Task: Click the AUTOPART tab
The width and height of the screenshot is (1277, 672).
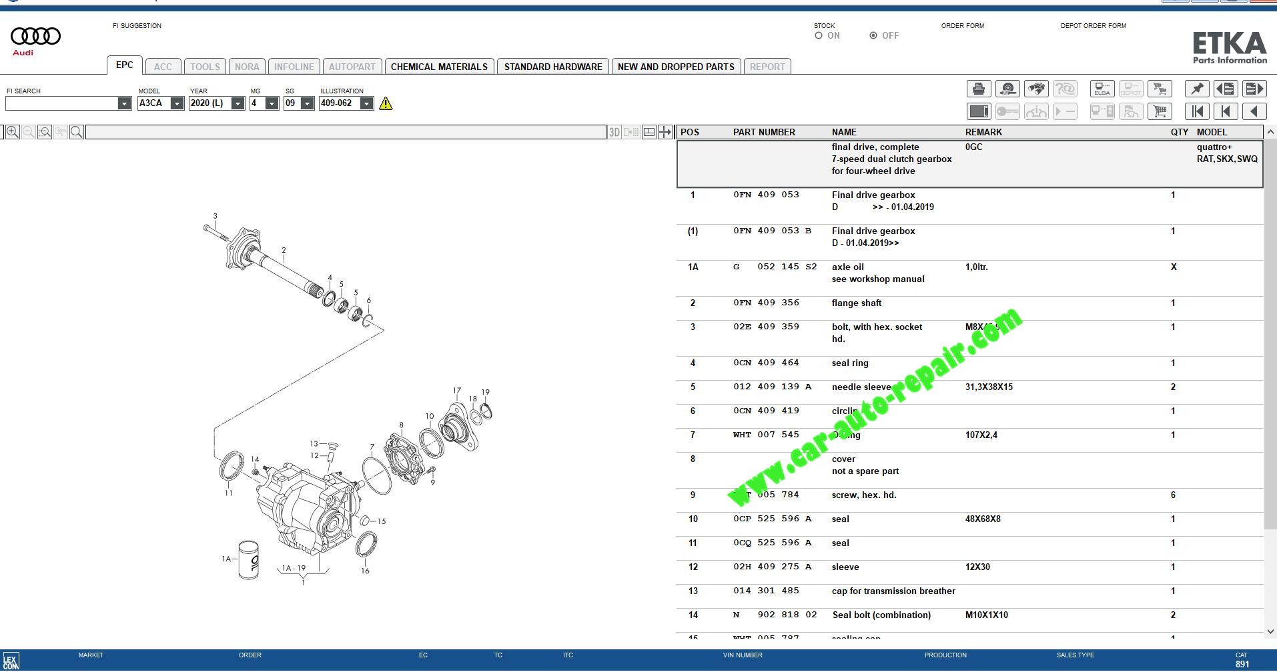Action: point(352,67)
